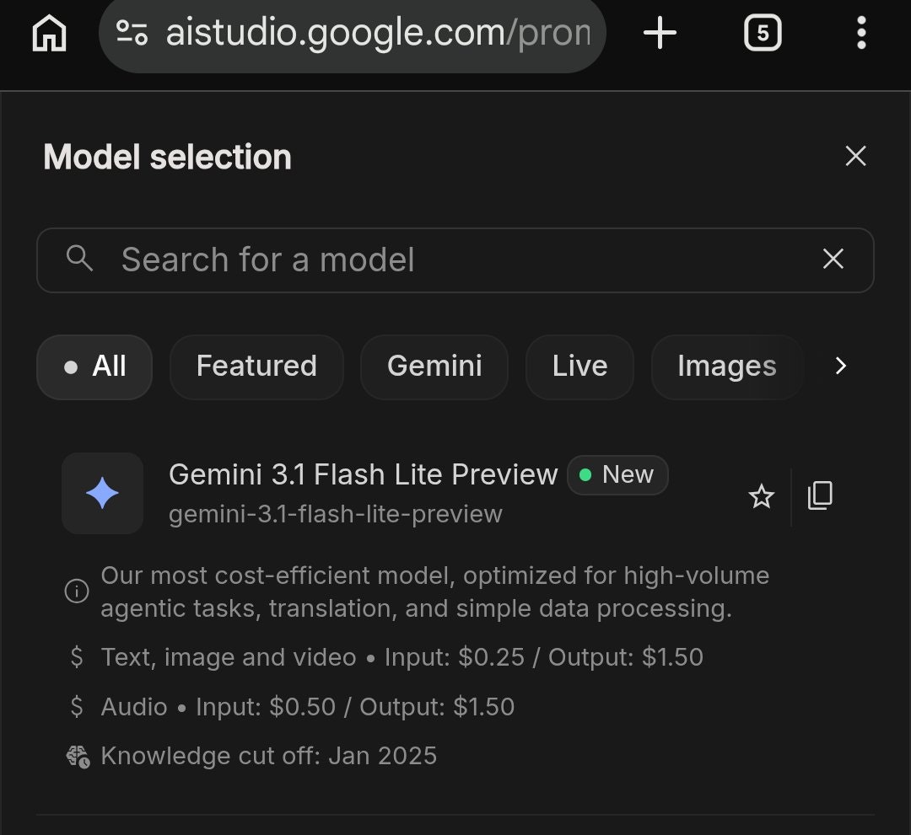Activate the Images filter chip

coord(726,367)
